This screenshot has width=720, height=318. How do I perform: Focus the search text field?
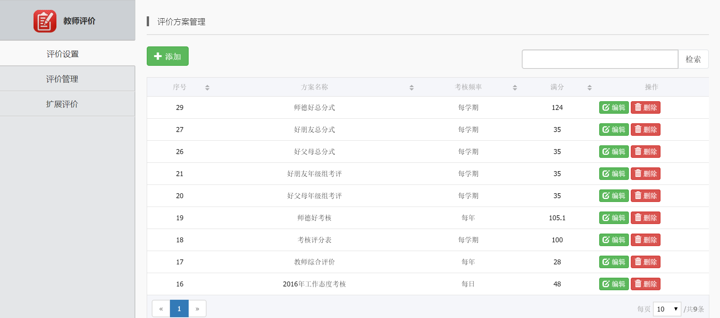point(600,59)
